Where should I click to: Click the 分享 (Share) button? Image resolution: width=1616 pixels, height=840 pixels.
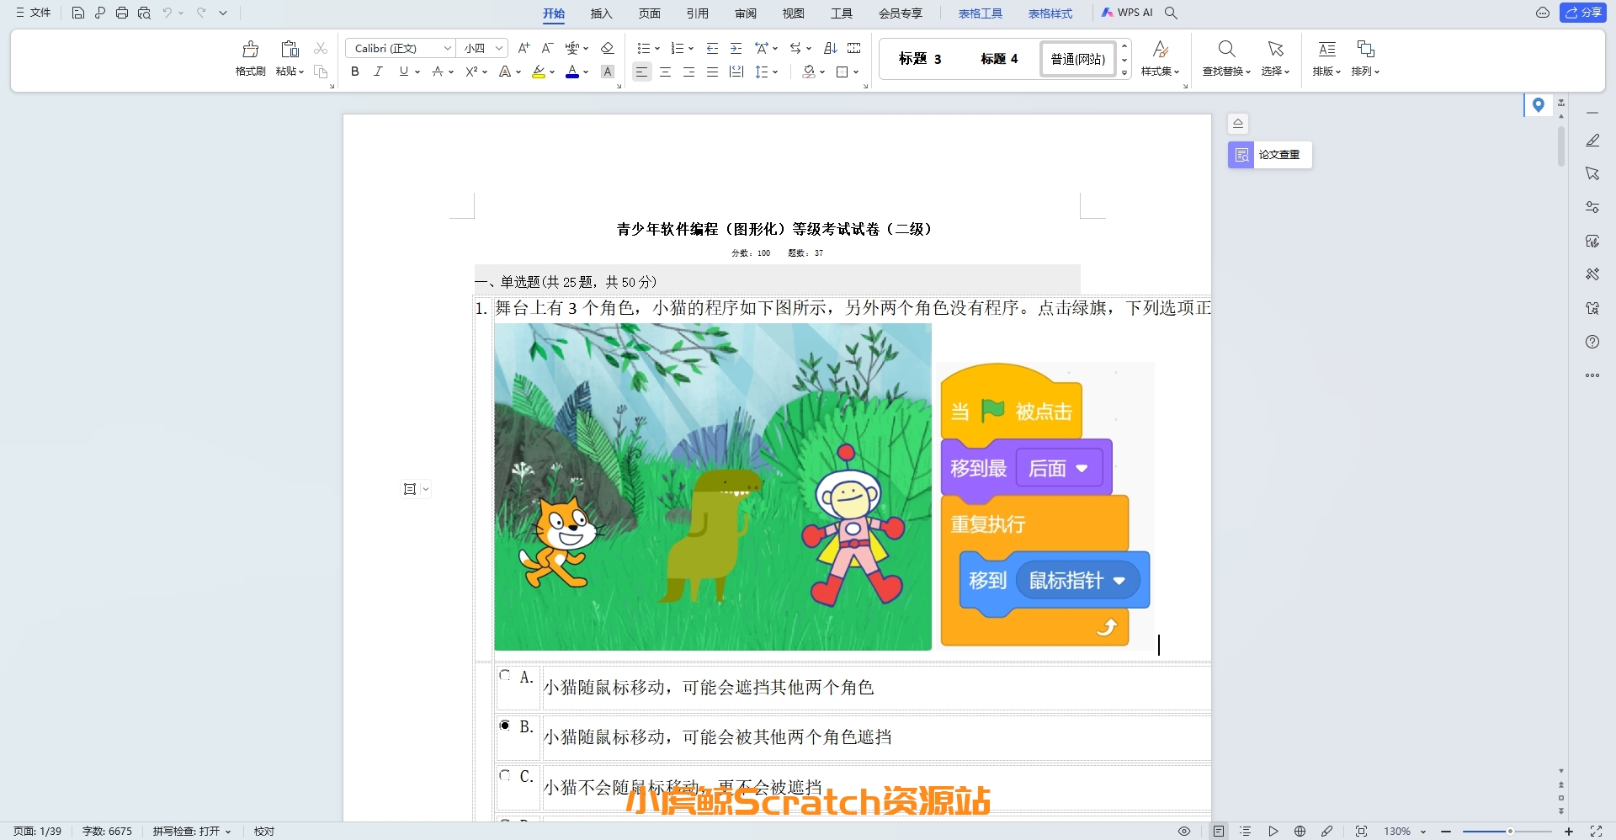tap(1583, 13)
